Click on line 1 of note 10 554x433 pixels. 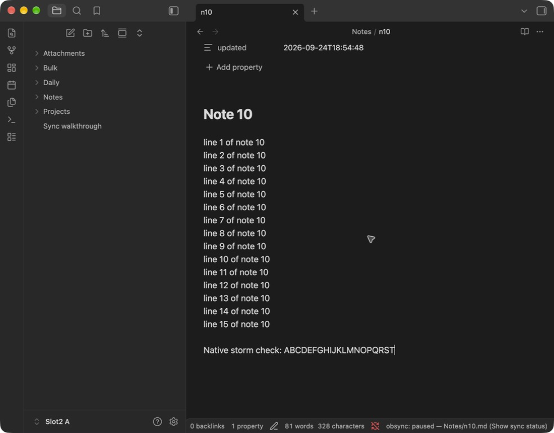click(234, 142)
